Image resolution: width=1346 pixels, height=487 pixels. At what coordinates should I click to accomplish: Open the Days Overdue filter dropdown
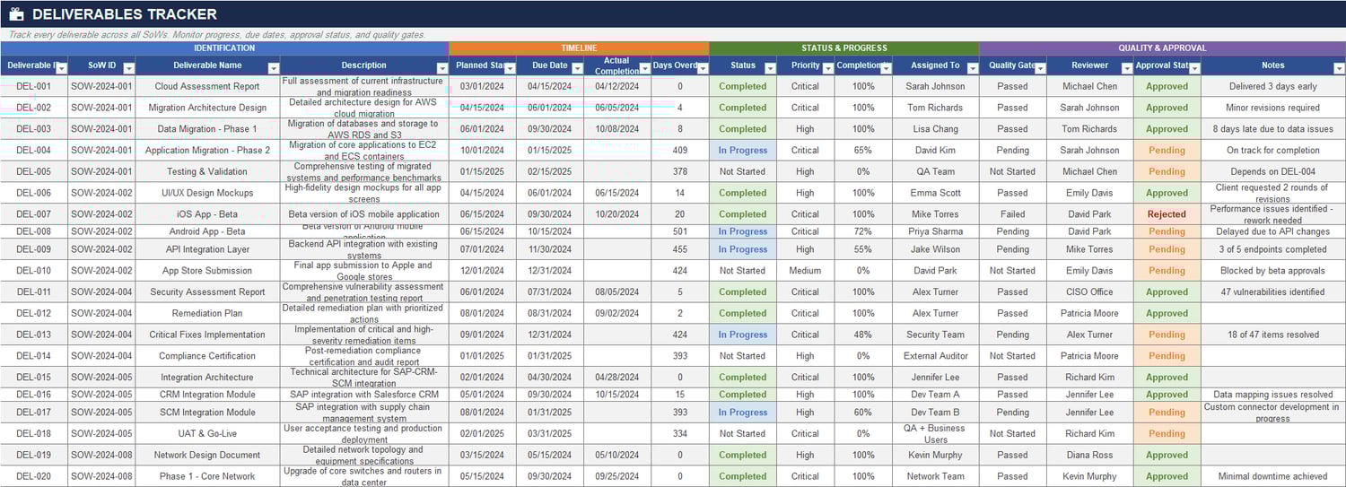click(x=703, y=68)
